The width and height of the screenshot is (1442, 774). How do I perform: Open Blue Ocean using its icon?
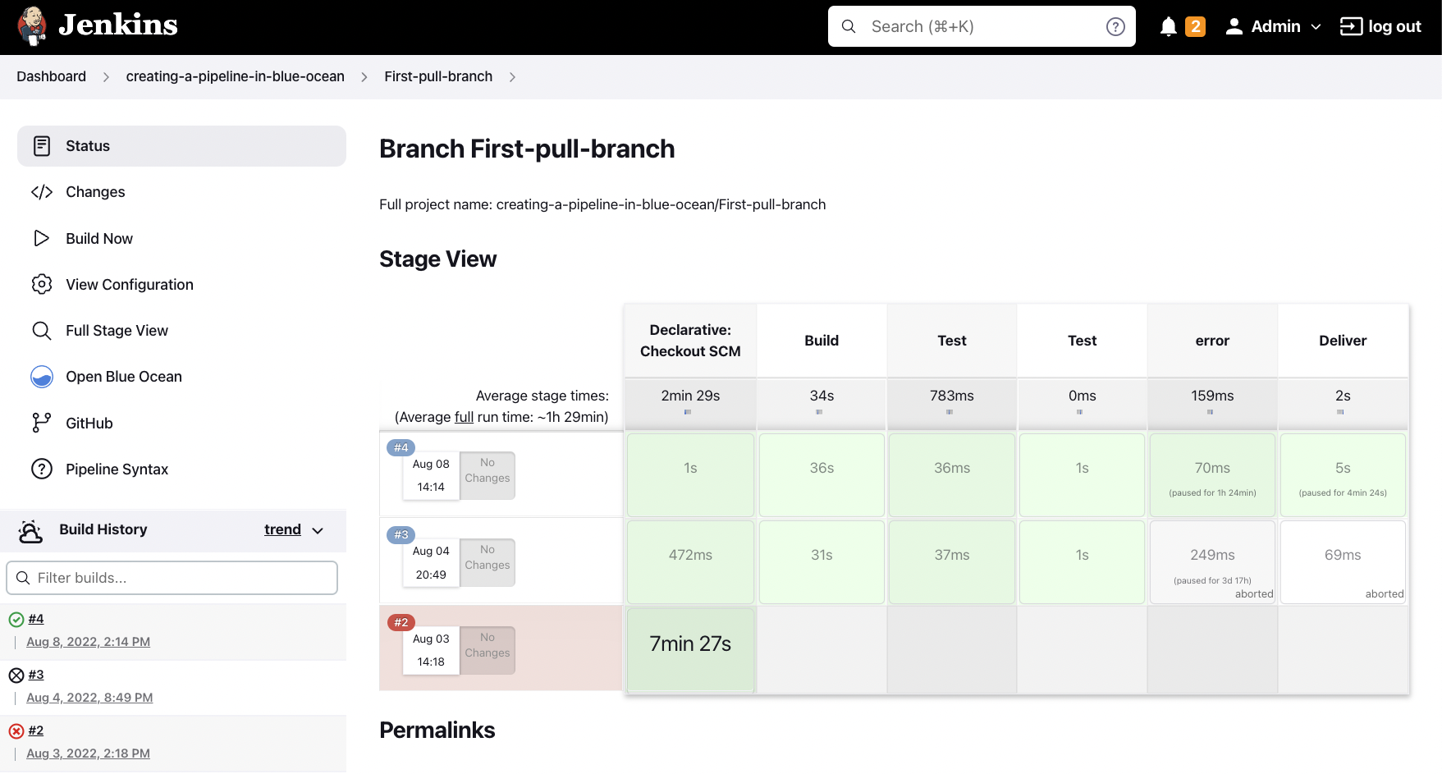pos(42,376)
